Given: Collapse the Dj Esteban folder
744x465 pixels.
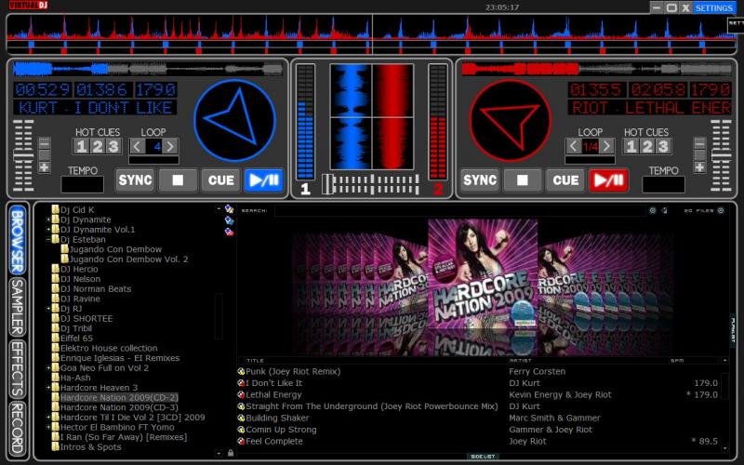Looking at the screenshot, I should [x=48, y=240].
